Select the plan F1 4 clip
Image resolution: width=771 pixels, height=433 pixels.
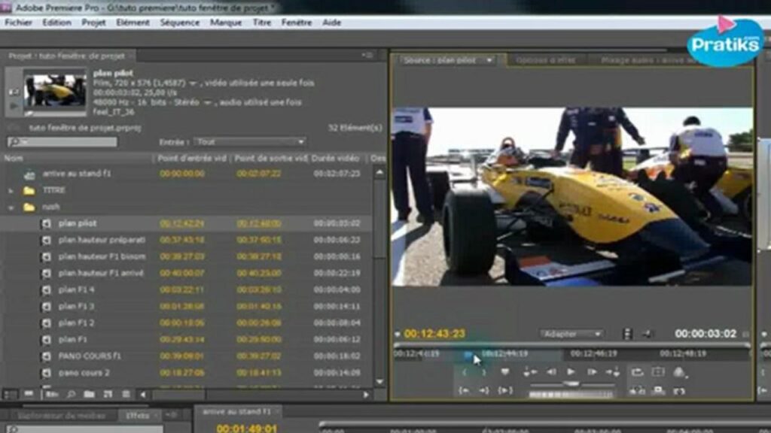(76, 289)
